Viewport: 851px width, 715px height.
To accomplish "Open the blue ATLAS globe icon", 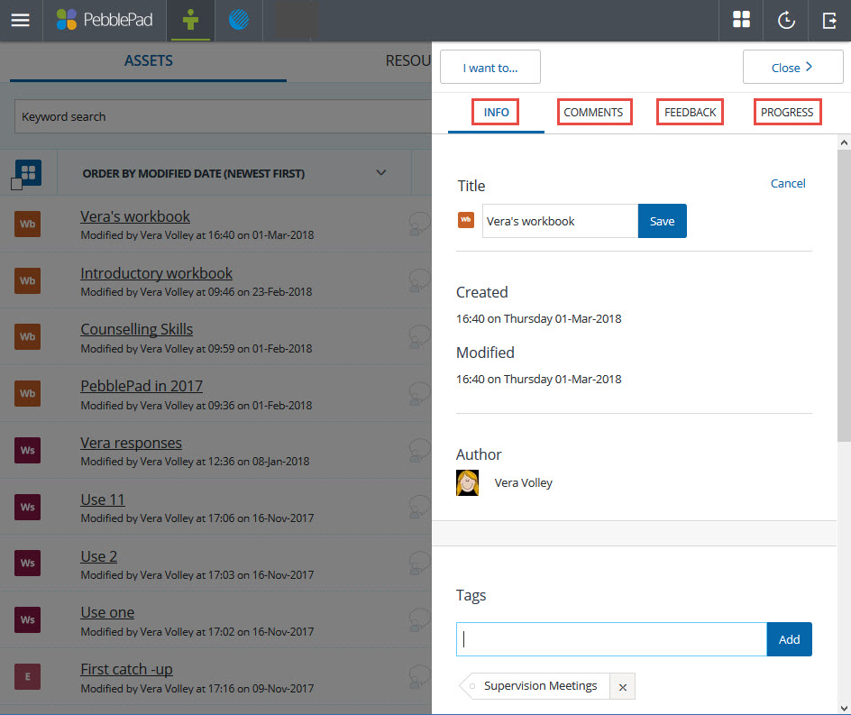I will 238,20.
